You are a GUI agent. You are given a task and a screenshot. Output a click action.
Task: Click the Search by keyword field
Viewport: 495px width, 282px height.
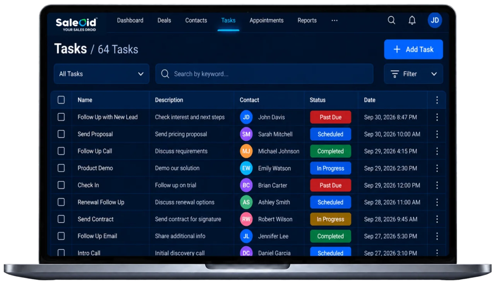264,74
